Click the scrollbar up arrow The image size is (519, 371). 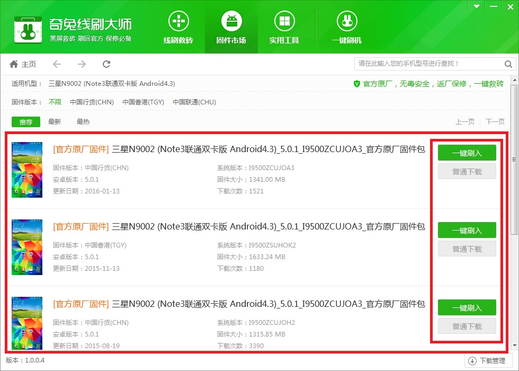pyautogui.click(x=515, y=80)
